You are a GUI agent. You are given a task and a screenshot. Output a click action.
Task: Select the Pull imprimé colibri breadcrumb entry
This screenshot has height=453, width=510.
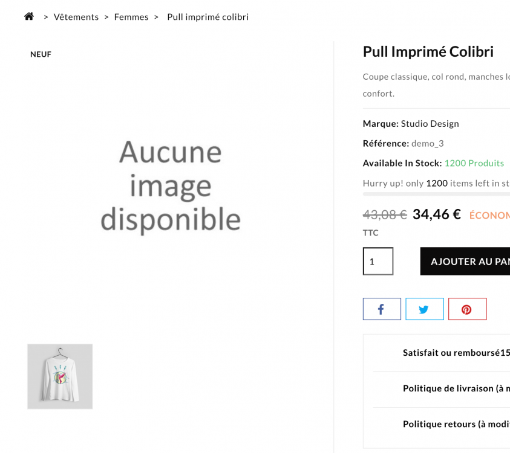point(208,17)
